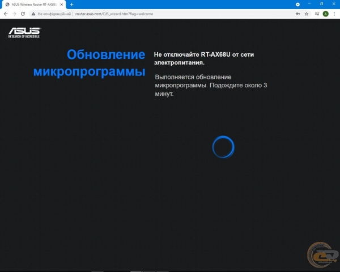The image size is (340, 272).
Task: Click the 'Подождите около 3 минут' message
Action: tap(211, 86)
